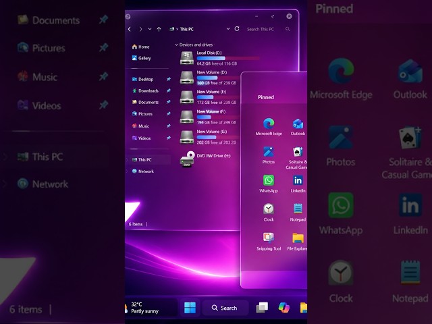The width and height of the screenshot is (432, 324).
Task: Expand the This PC tree node in Explorer sidebar
Action: click(x=127, y=160)
